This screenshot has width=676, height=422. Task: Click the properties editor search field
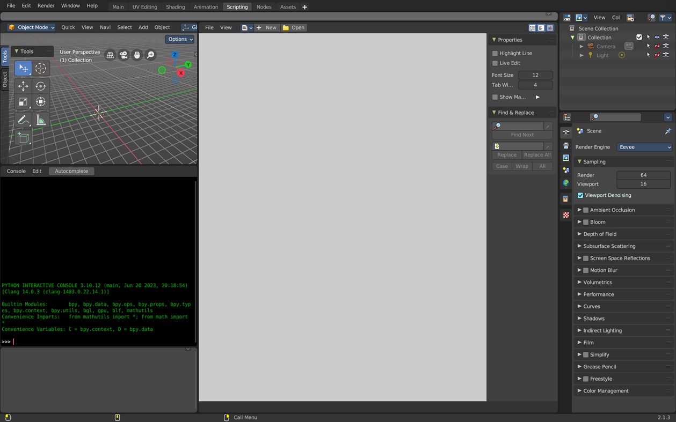[615, 117]
